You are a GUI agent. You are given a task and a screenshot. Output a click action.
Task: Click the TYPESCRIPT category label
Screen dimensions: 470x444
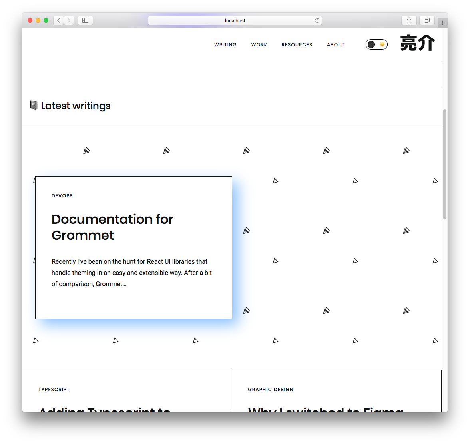click(x=54, y=390)
